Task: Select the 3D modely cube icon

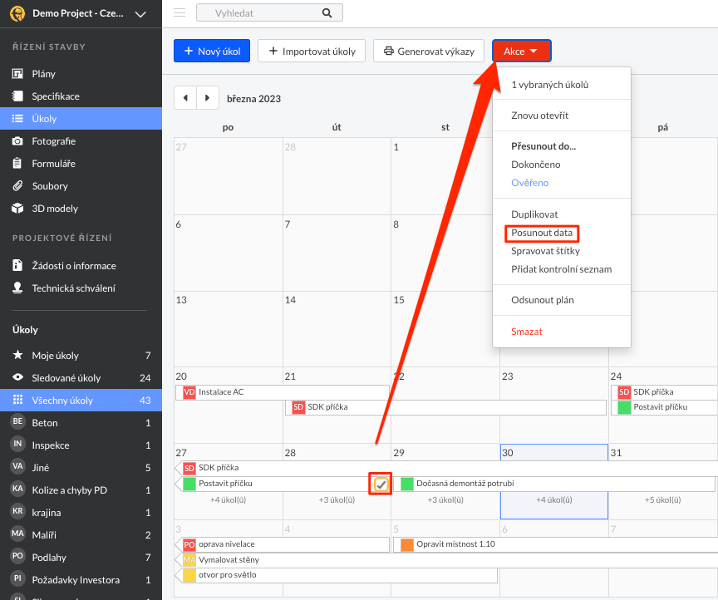Action: tap(17, 209)
